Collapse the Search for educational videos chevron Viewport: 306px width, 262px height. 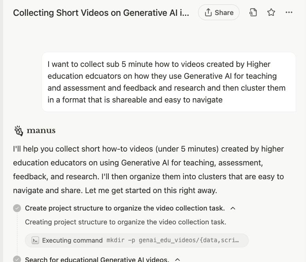click(x=178, y=259)
